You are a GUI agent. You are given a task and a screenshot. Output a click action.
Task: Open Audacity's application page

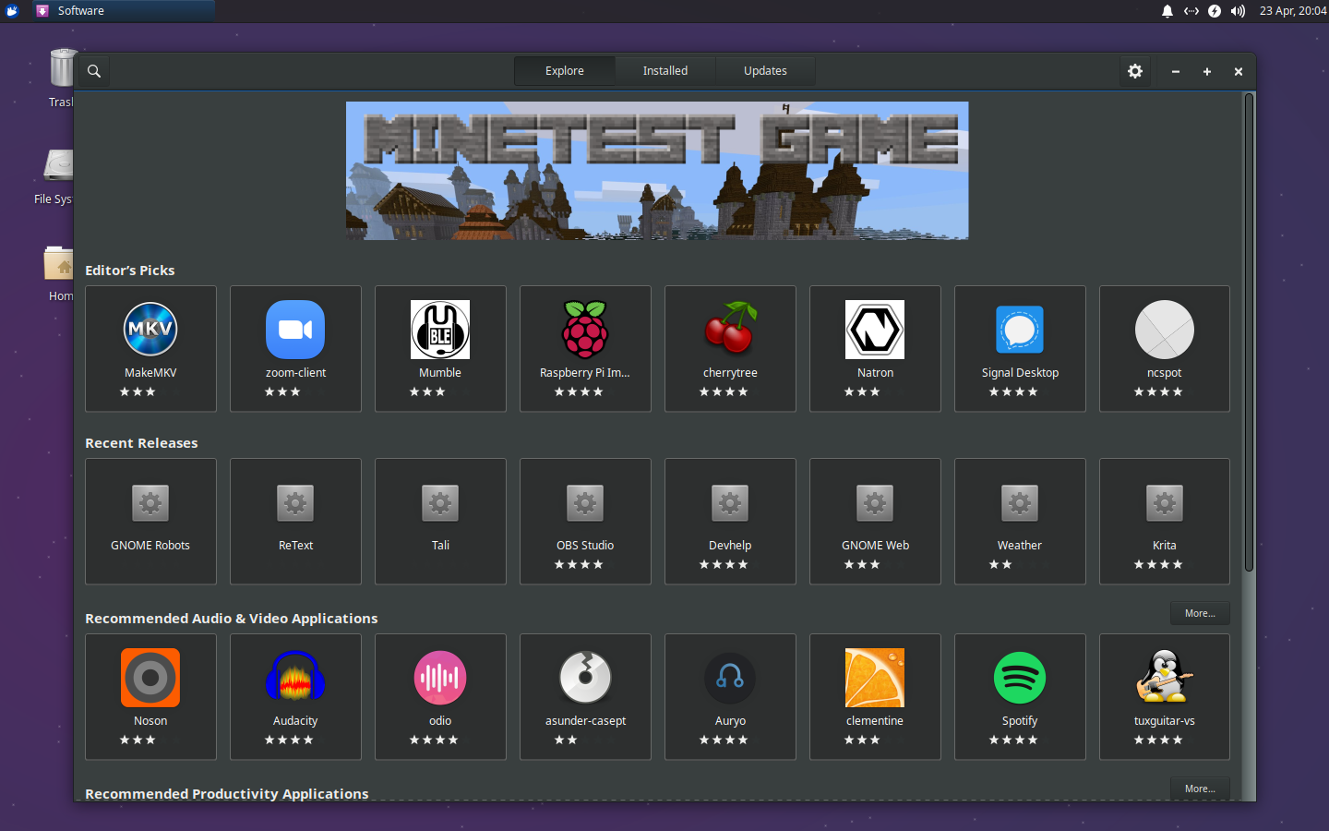pyautogui.click(x=295, y=697)
